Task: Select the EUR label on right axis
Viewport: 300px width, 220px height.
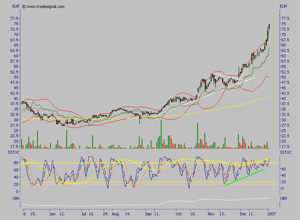Action: pos(283,6)
